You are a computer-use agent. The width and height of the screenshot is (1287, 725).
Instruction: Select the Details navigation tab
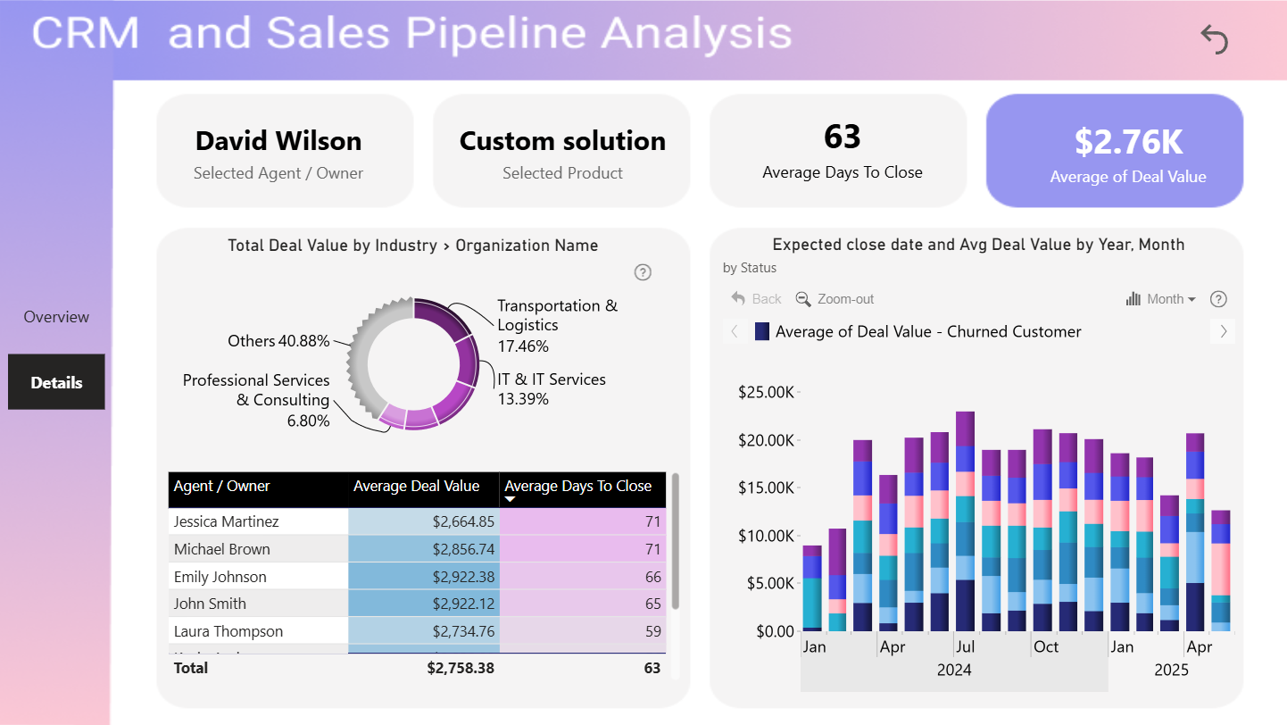tap(56, 382)
